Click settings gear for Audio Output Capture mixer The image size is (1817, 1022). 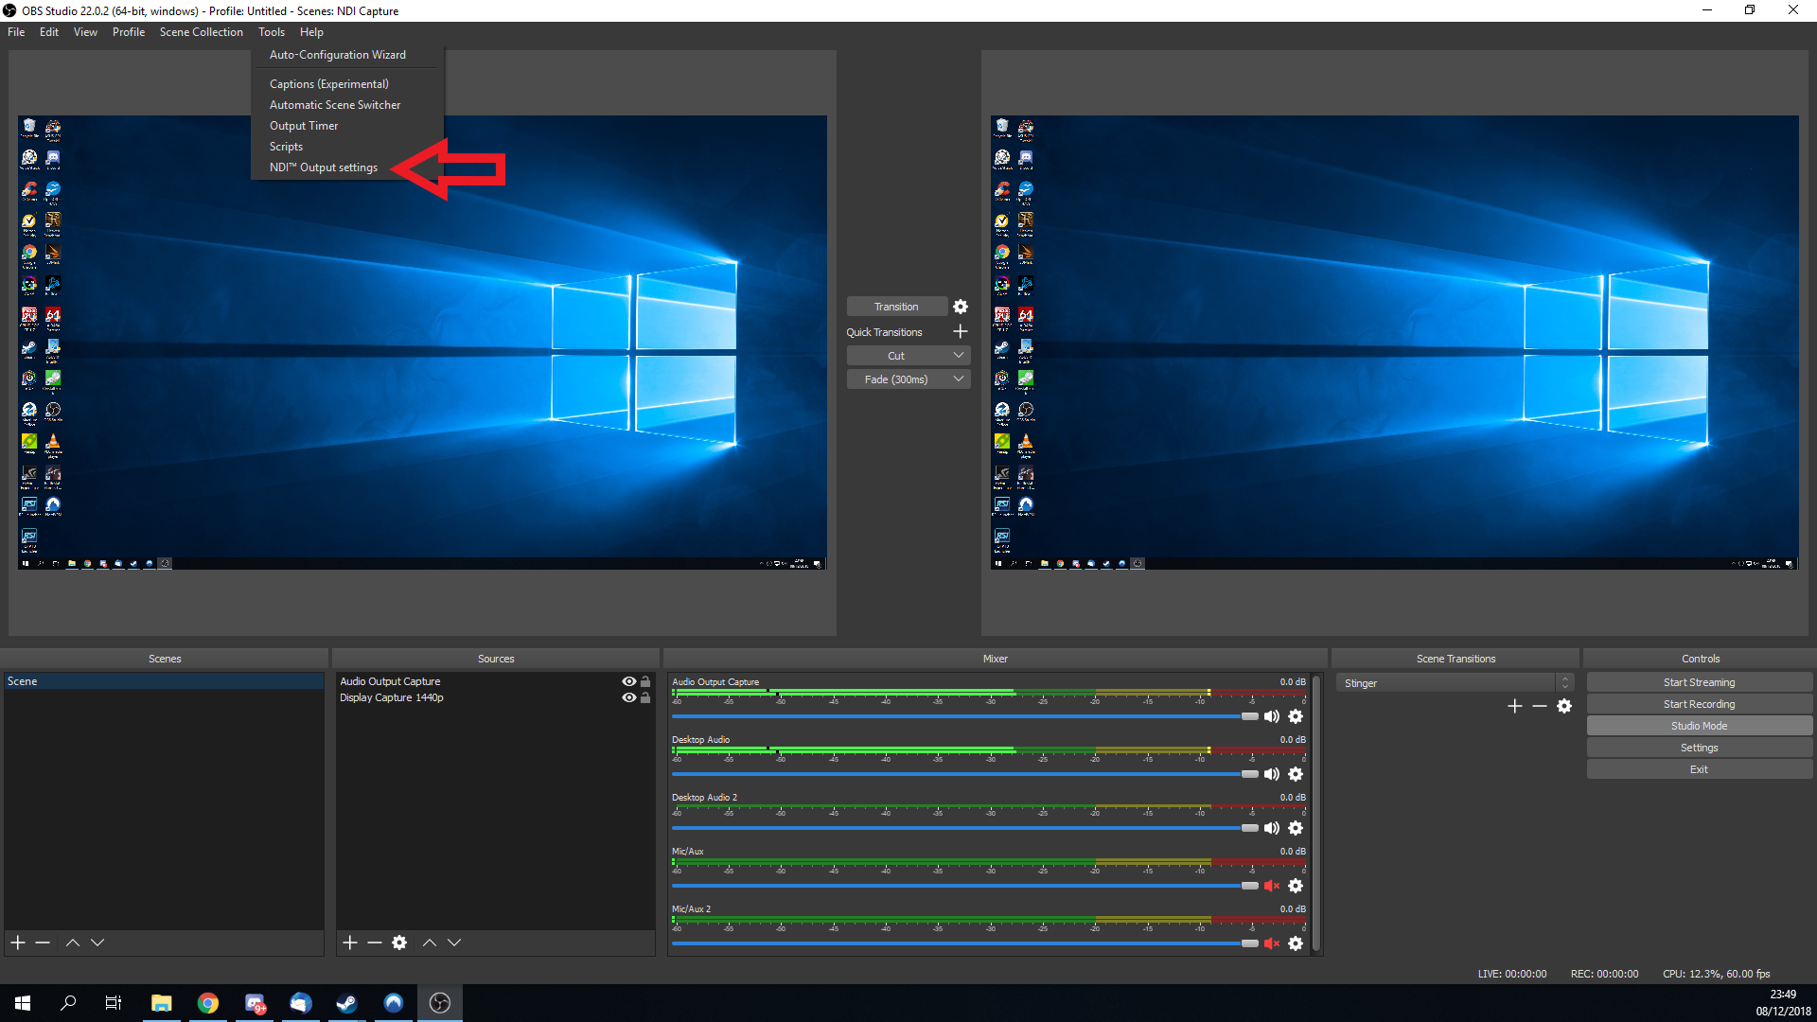coord(1296,716)
